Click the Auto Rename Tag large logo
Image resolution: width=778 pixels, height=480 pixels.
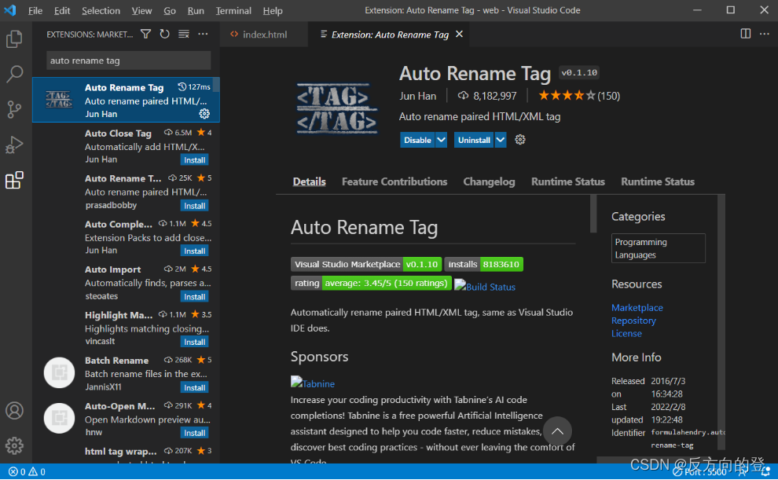337,108
